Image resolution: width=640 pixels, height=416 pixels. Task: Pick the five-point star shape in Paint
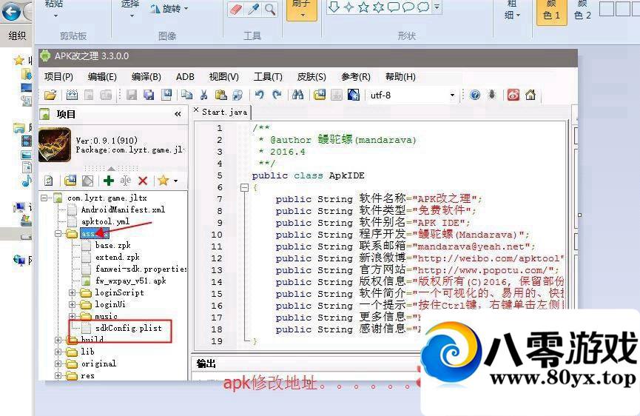(363, 7)
